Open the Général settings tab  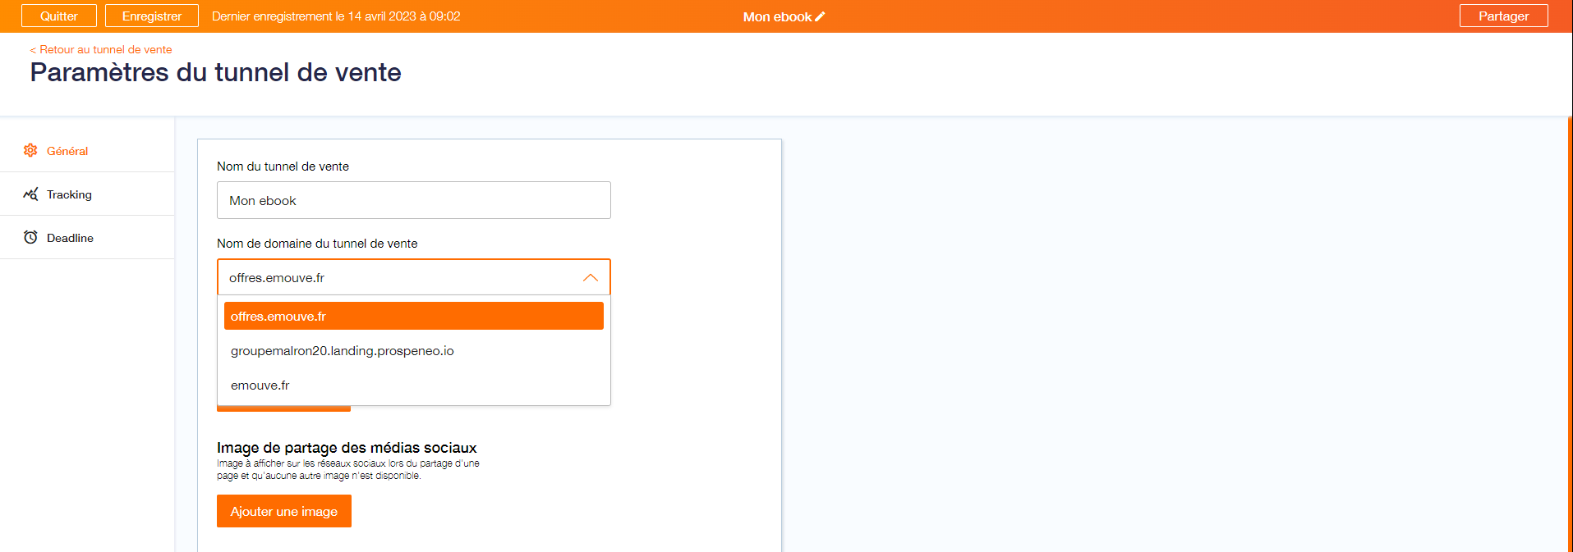coord(87,151)
